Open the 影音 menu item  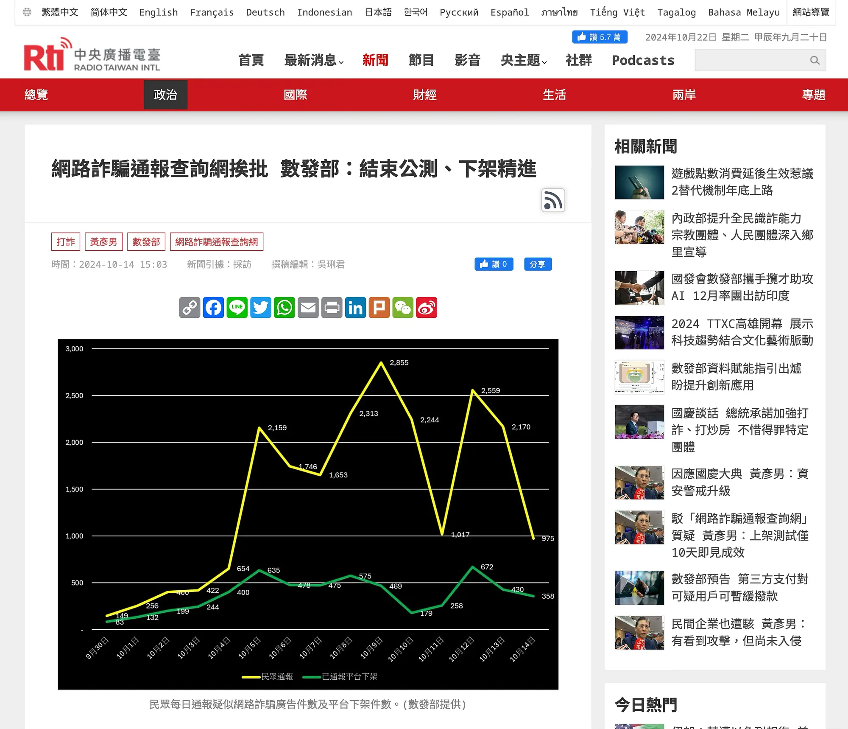[467, 60]
